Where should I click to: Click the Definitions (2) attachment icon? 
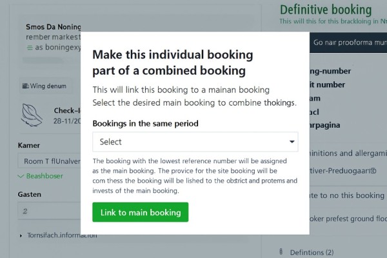(281, 252)
